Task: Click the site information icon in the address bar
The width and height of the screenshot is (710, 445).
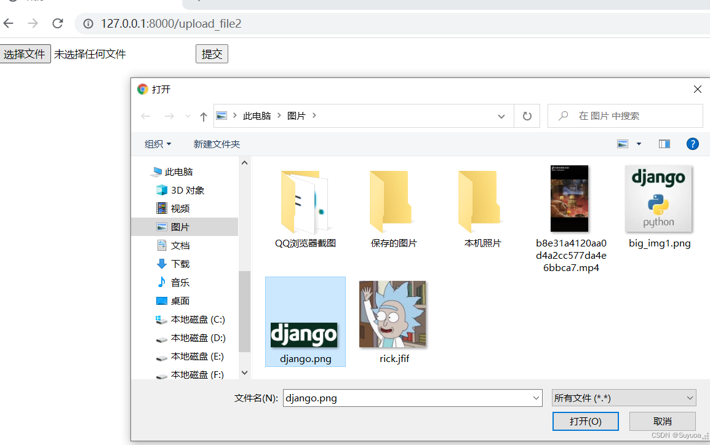Action: click(x=87, y=24)
